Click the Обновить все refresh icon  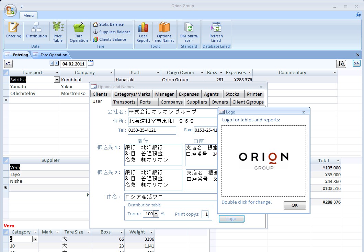189,32
